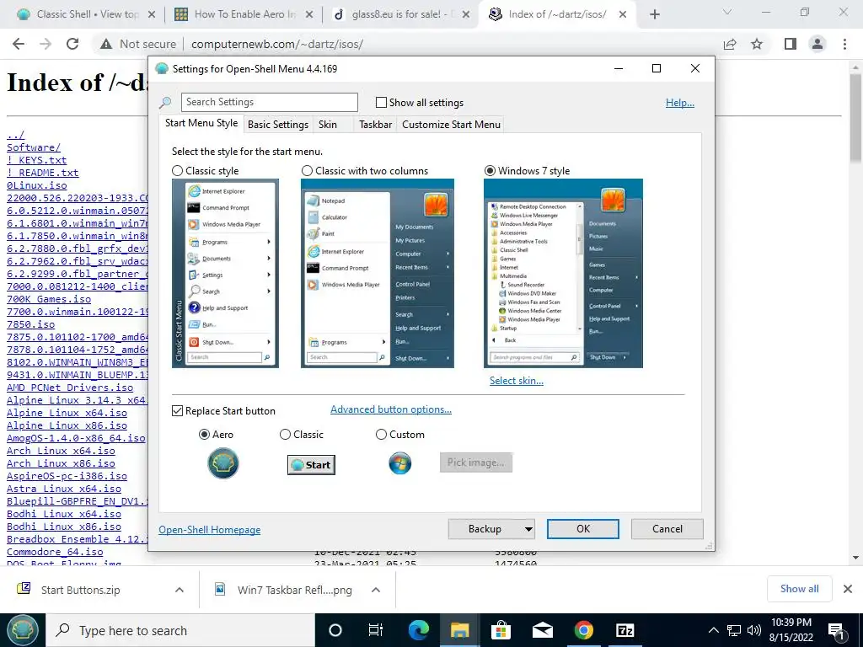Choose Aero start button radio
Image resolution: width=863 pixels, height=647 pixels.
click(204, 435)
